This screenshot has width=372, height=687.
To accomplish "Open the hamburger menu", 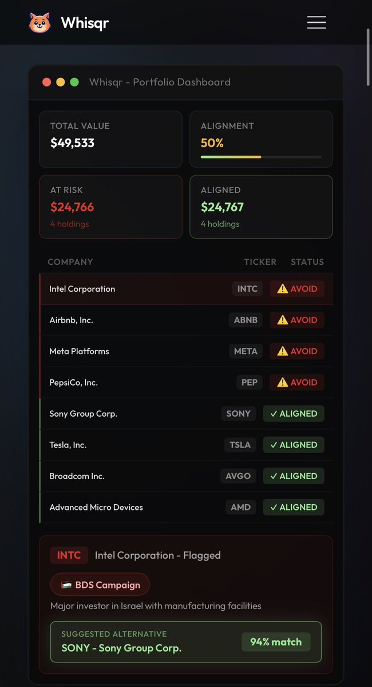I will pos(316,22).
